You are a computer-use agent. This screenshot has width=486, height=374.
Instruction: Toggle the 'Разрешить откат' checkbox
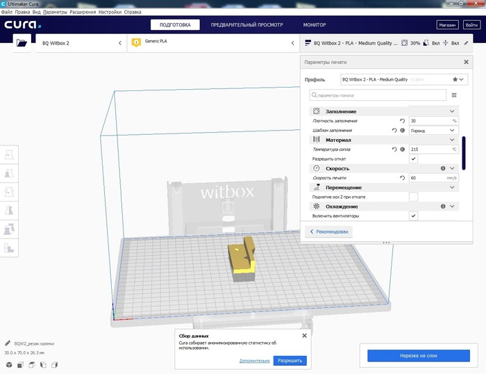(x=414, y=158)
